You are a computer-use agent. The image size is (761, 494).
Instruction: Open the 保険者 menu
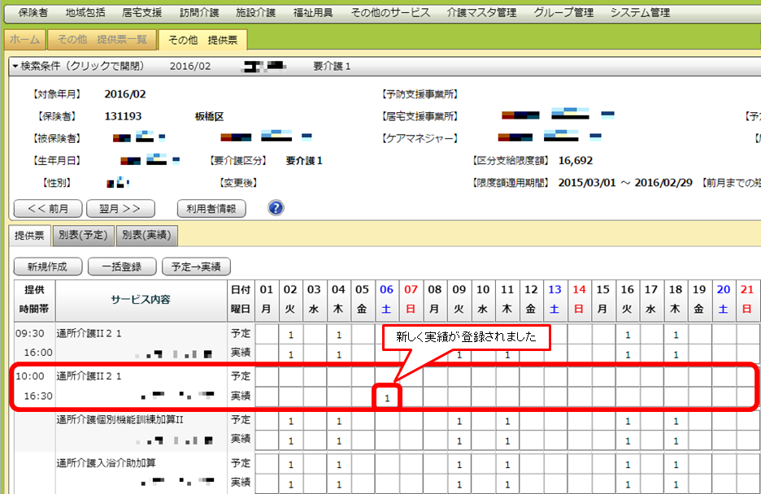pyautogui.click(x=33, y=12)
